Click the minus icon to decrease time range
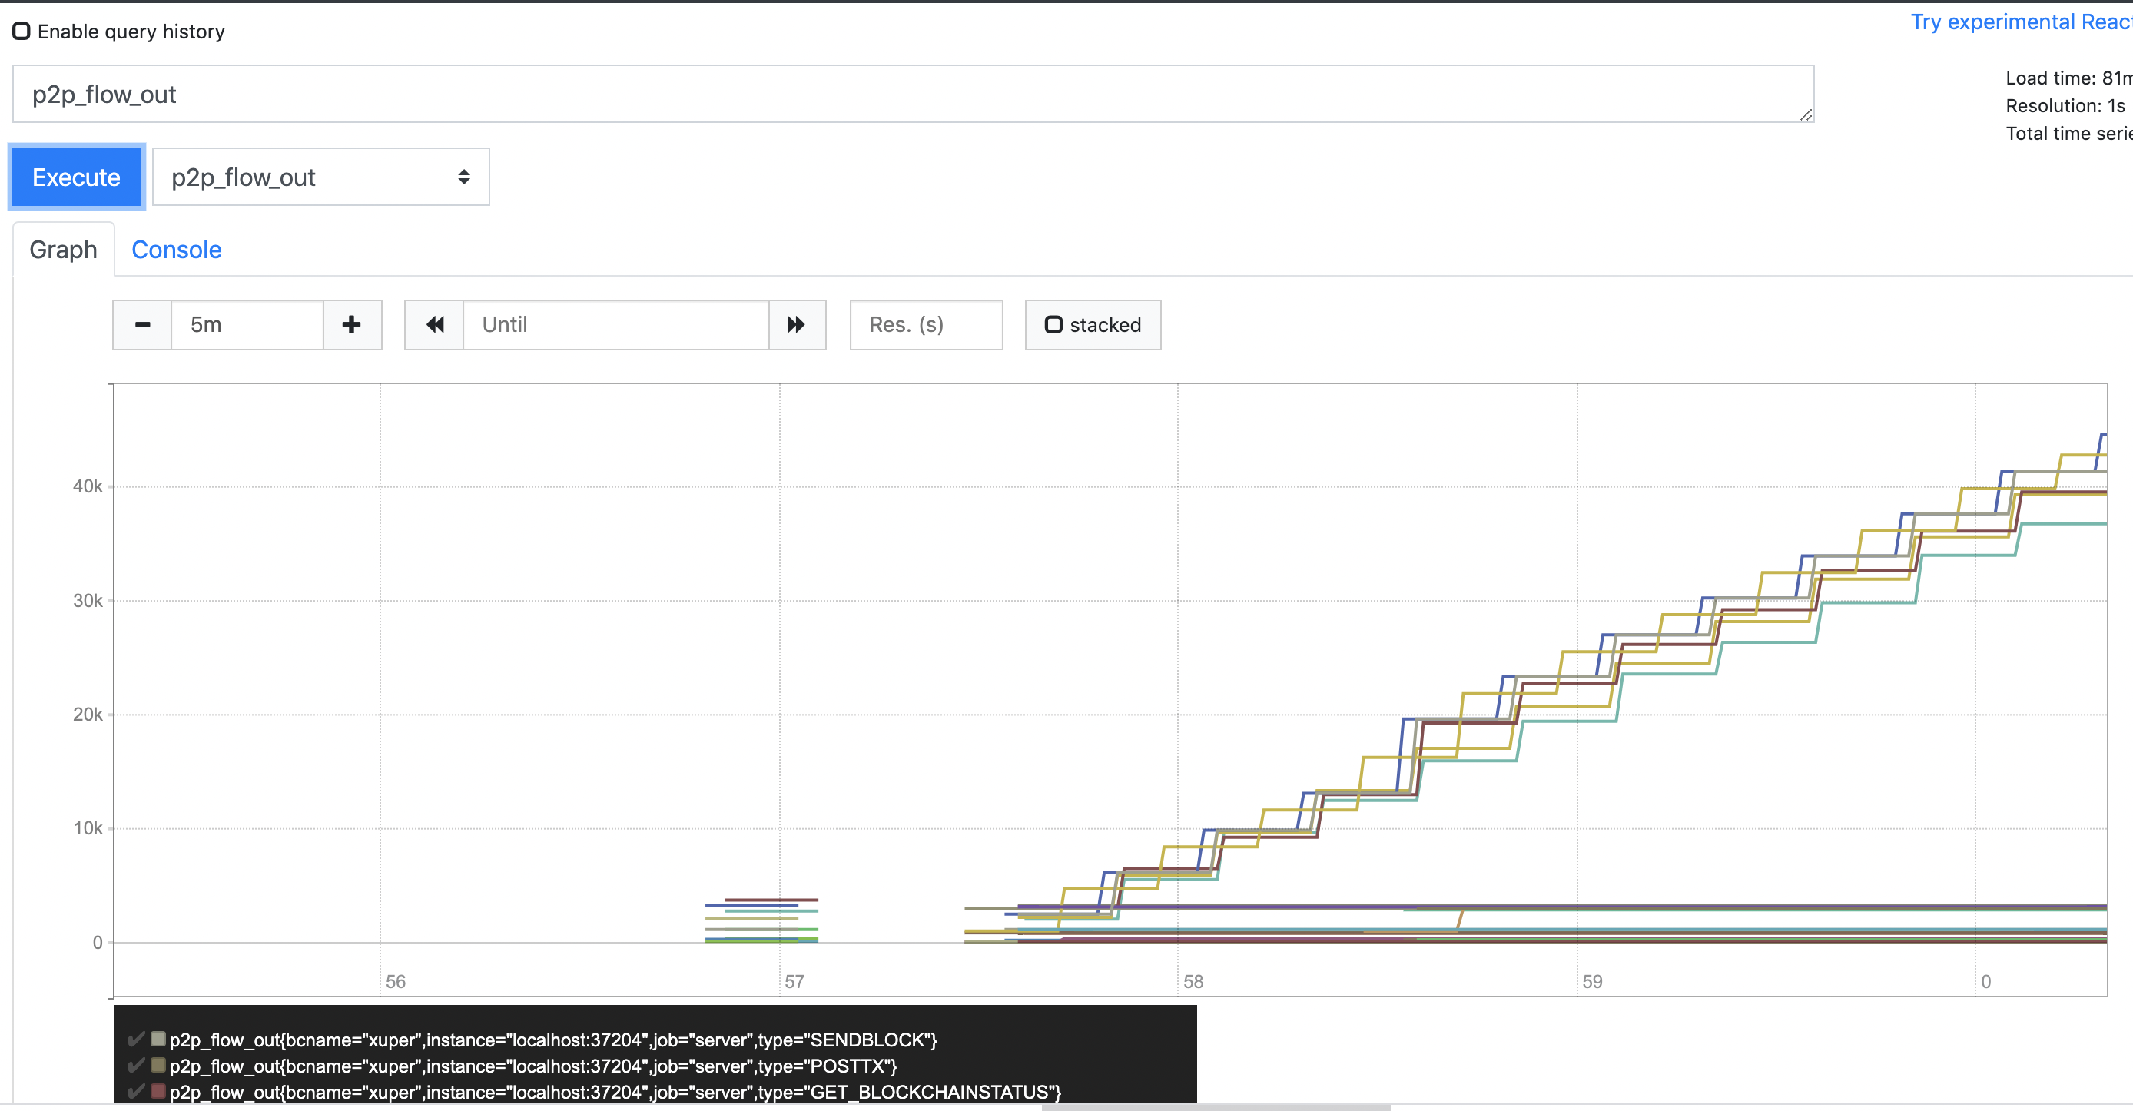This screenshot has width=2133, height=1111. click(x=142, y=324)
